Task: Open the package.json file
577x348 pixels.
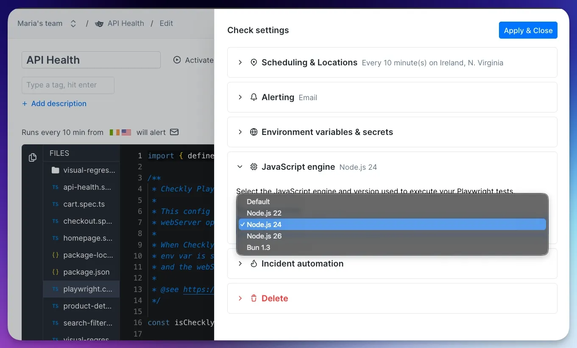Action: point(81,272)
